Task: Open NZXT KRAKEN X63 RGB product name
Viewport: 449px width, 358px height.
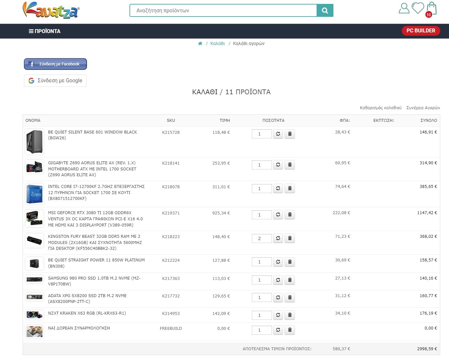Action: [x=87, y=313]
